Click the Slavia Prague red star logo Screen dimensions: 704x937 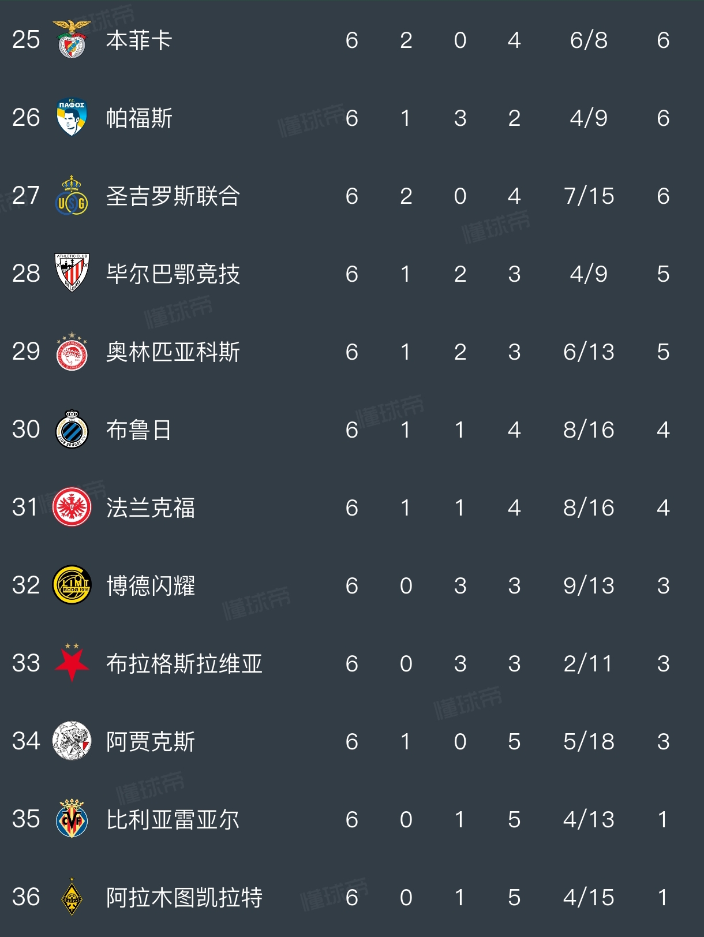pyautogui.click(x=72, y=663)
